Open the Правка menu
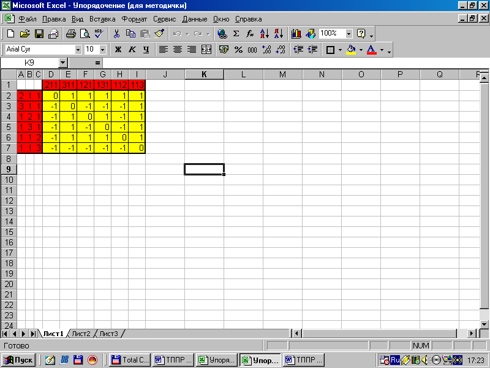This screenshot has width=490, height=368. [54, 19]
